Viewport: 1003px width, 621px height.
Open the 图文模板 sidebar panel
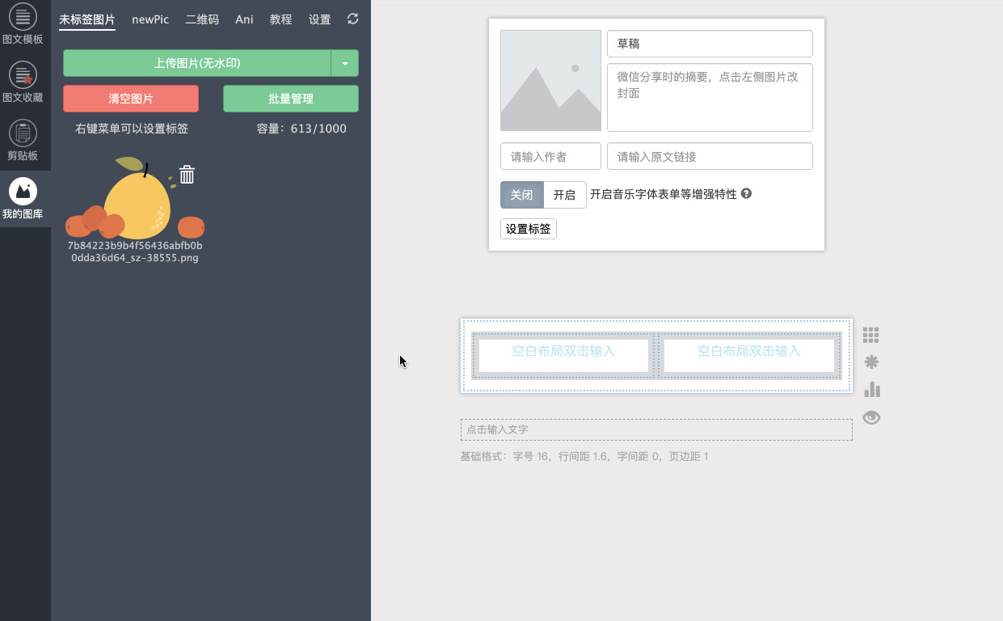[23, 24]
